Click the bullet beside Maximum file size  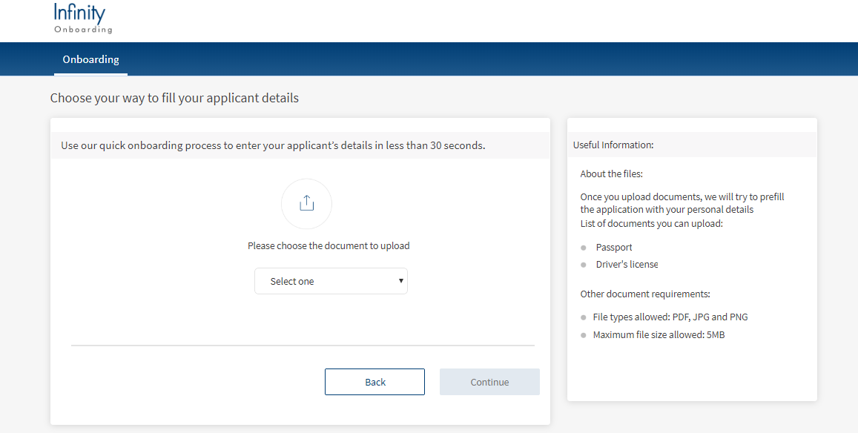(x=584, y=335)
